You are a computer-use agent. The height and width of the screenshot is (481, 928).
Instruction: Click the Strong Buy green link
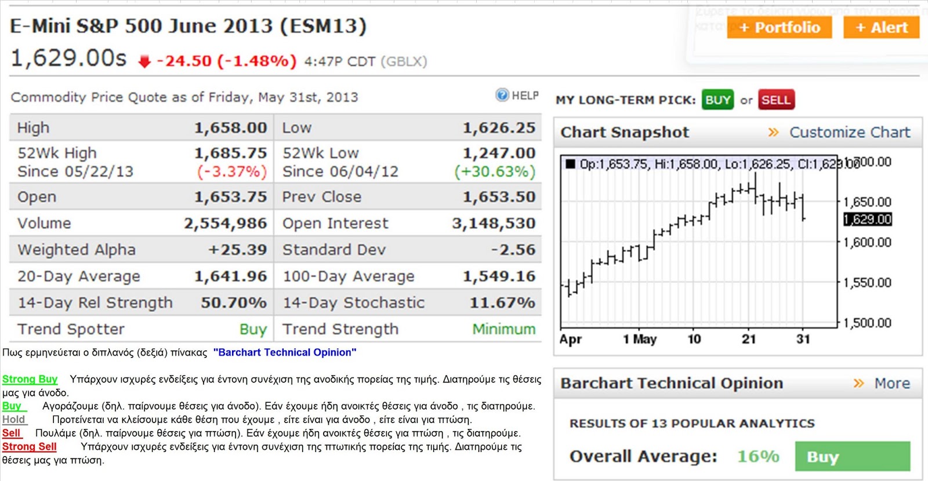30,380
